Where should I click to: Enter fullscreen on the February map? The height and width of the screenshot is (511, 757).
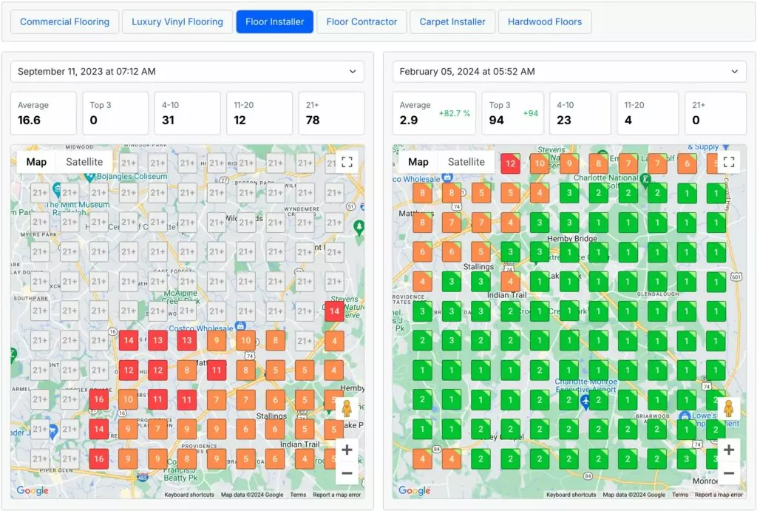[728, 162]
